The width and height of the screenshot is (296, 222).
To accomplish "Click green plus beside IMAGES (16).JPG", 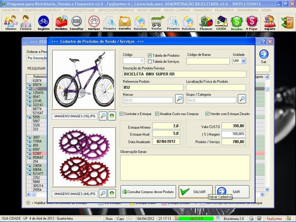I will [112, 116].
